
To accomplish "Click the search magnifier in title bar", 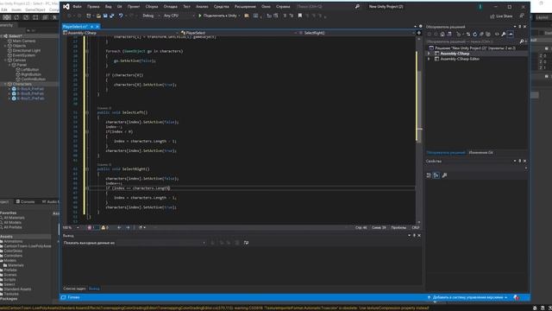I will [357, 6].
